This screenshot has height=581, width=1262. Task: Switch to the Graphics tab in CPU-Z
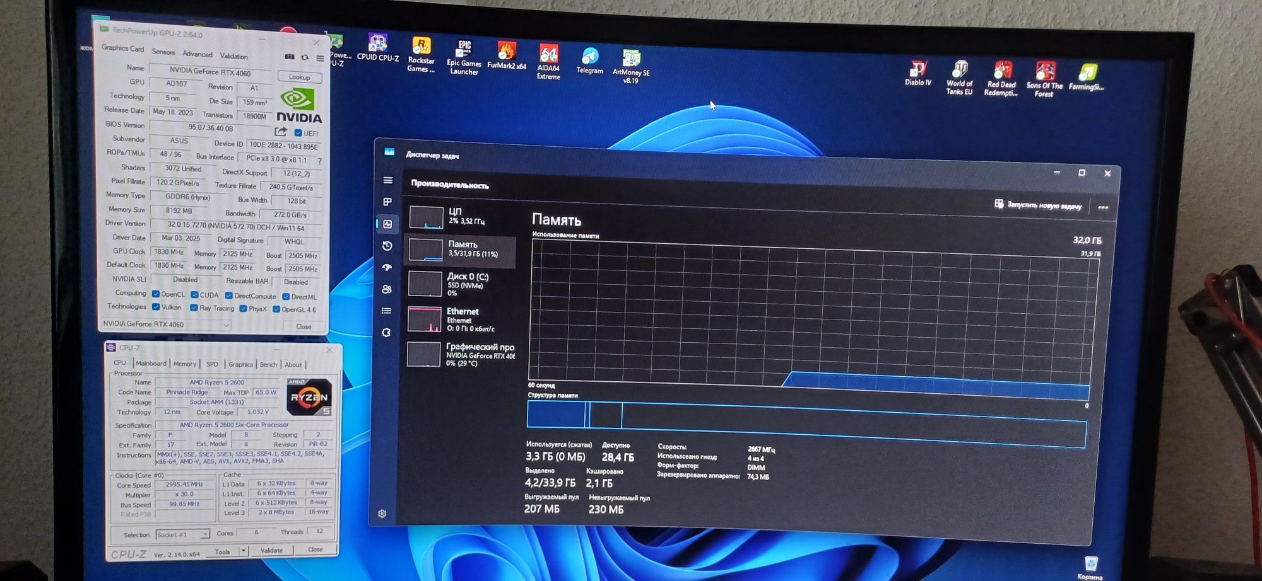click(x=240, y=364)
